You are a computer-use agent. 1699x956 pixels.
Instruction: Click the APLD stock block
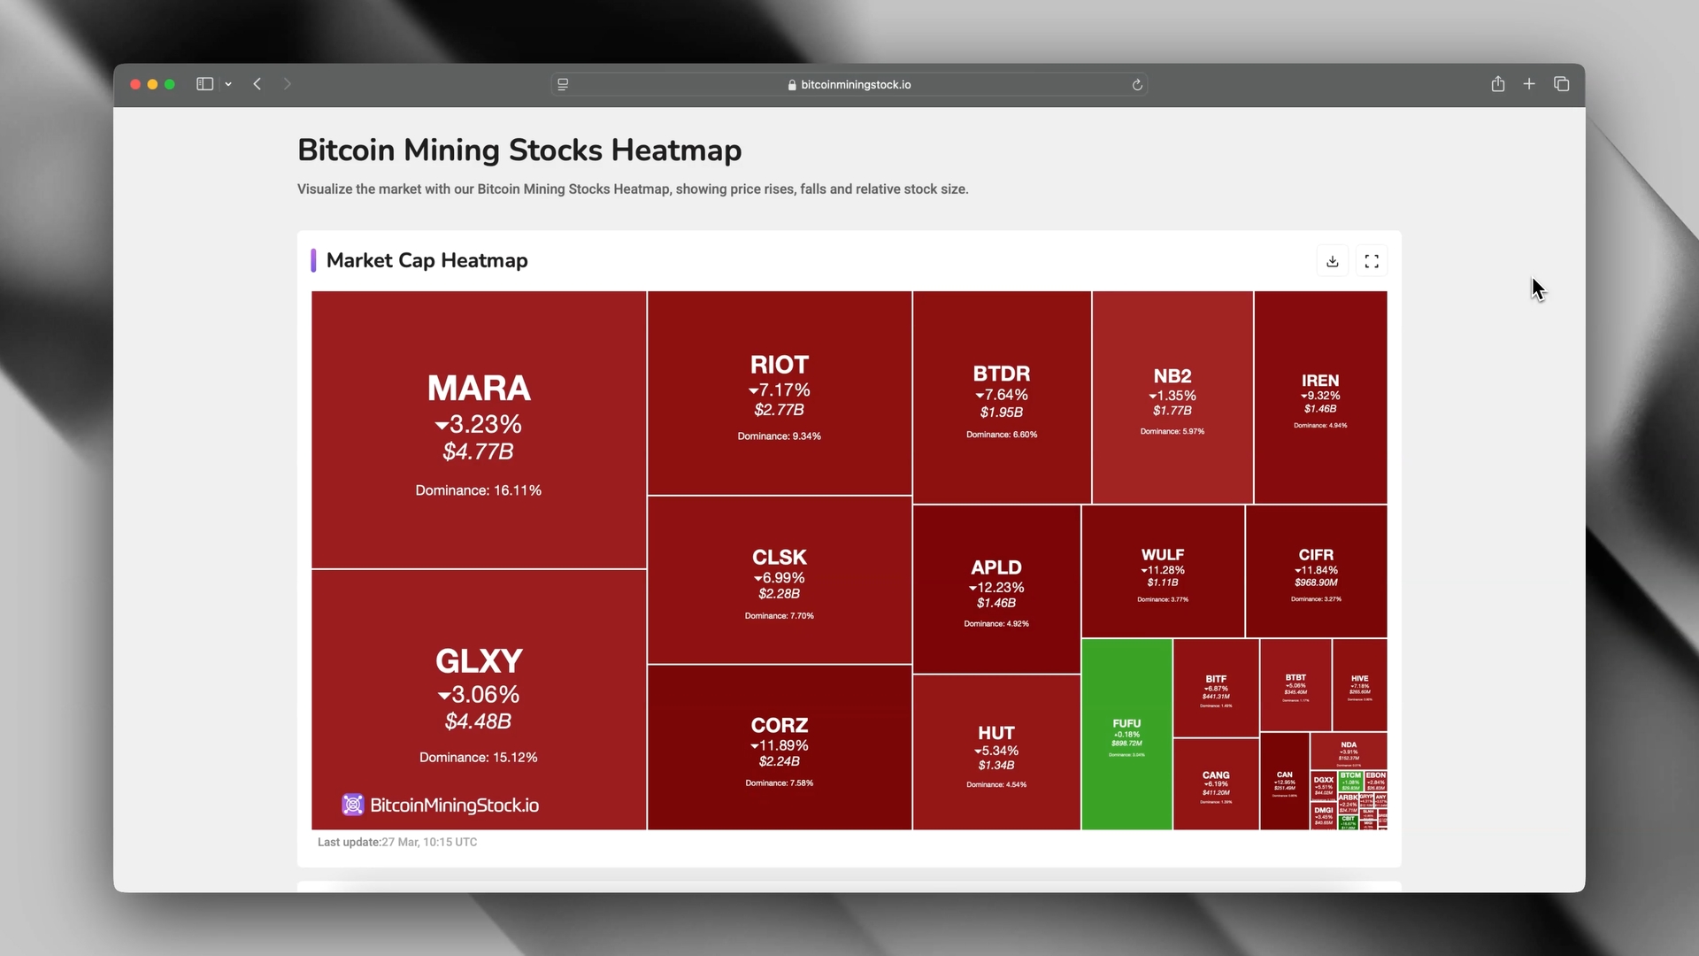(996, 589)
